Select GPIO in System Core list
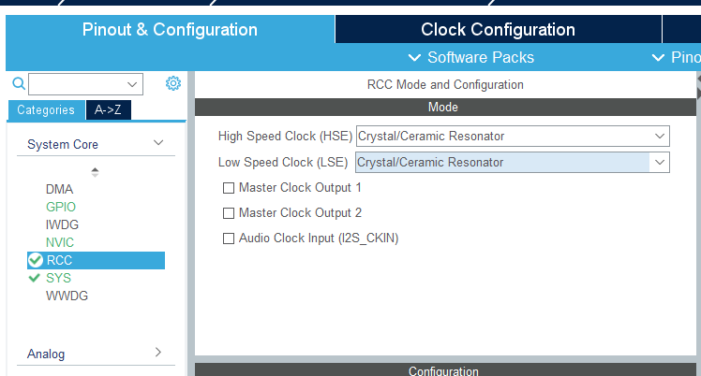Viewport: 701px width, 376px height. (x=61, y=207)
